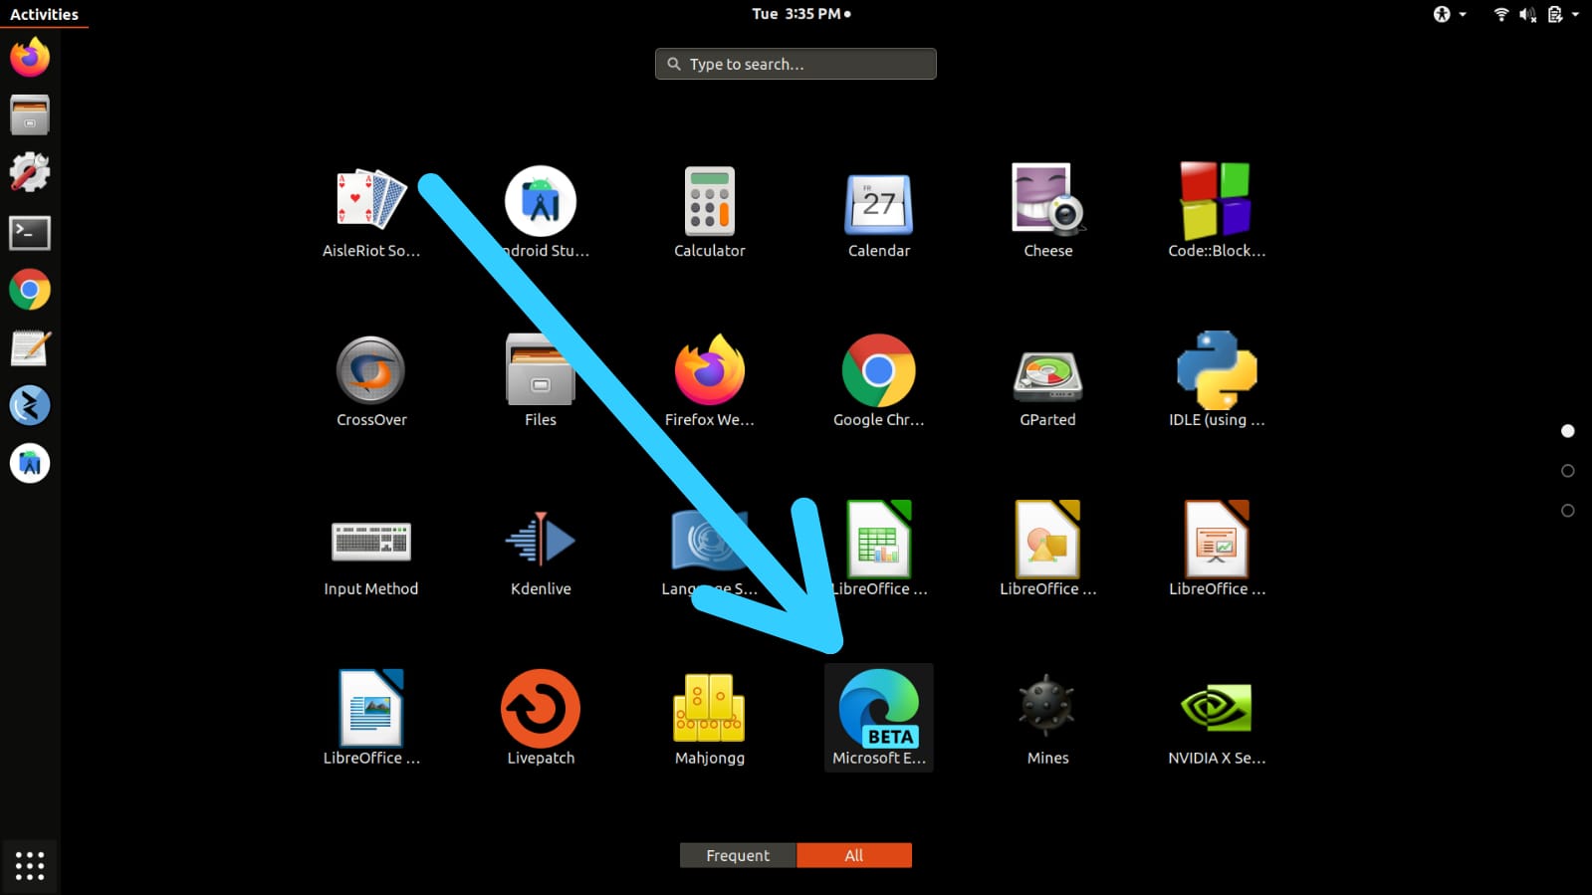The height and width of the screenshot is (895, 1592).
Task: Click Firefox icon in the dock
Action: coord(30,58)
